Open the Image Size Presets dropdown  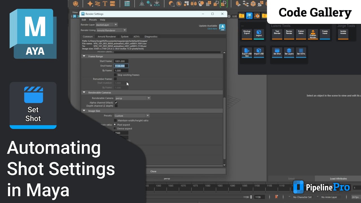(x=132, y=116)
